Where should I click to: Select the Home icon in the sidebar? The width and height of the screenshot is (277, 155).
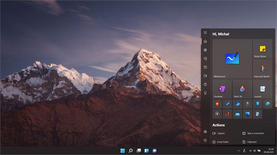205,41
